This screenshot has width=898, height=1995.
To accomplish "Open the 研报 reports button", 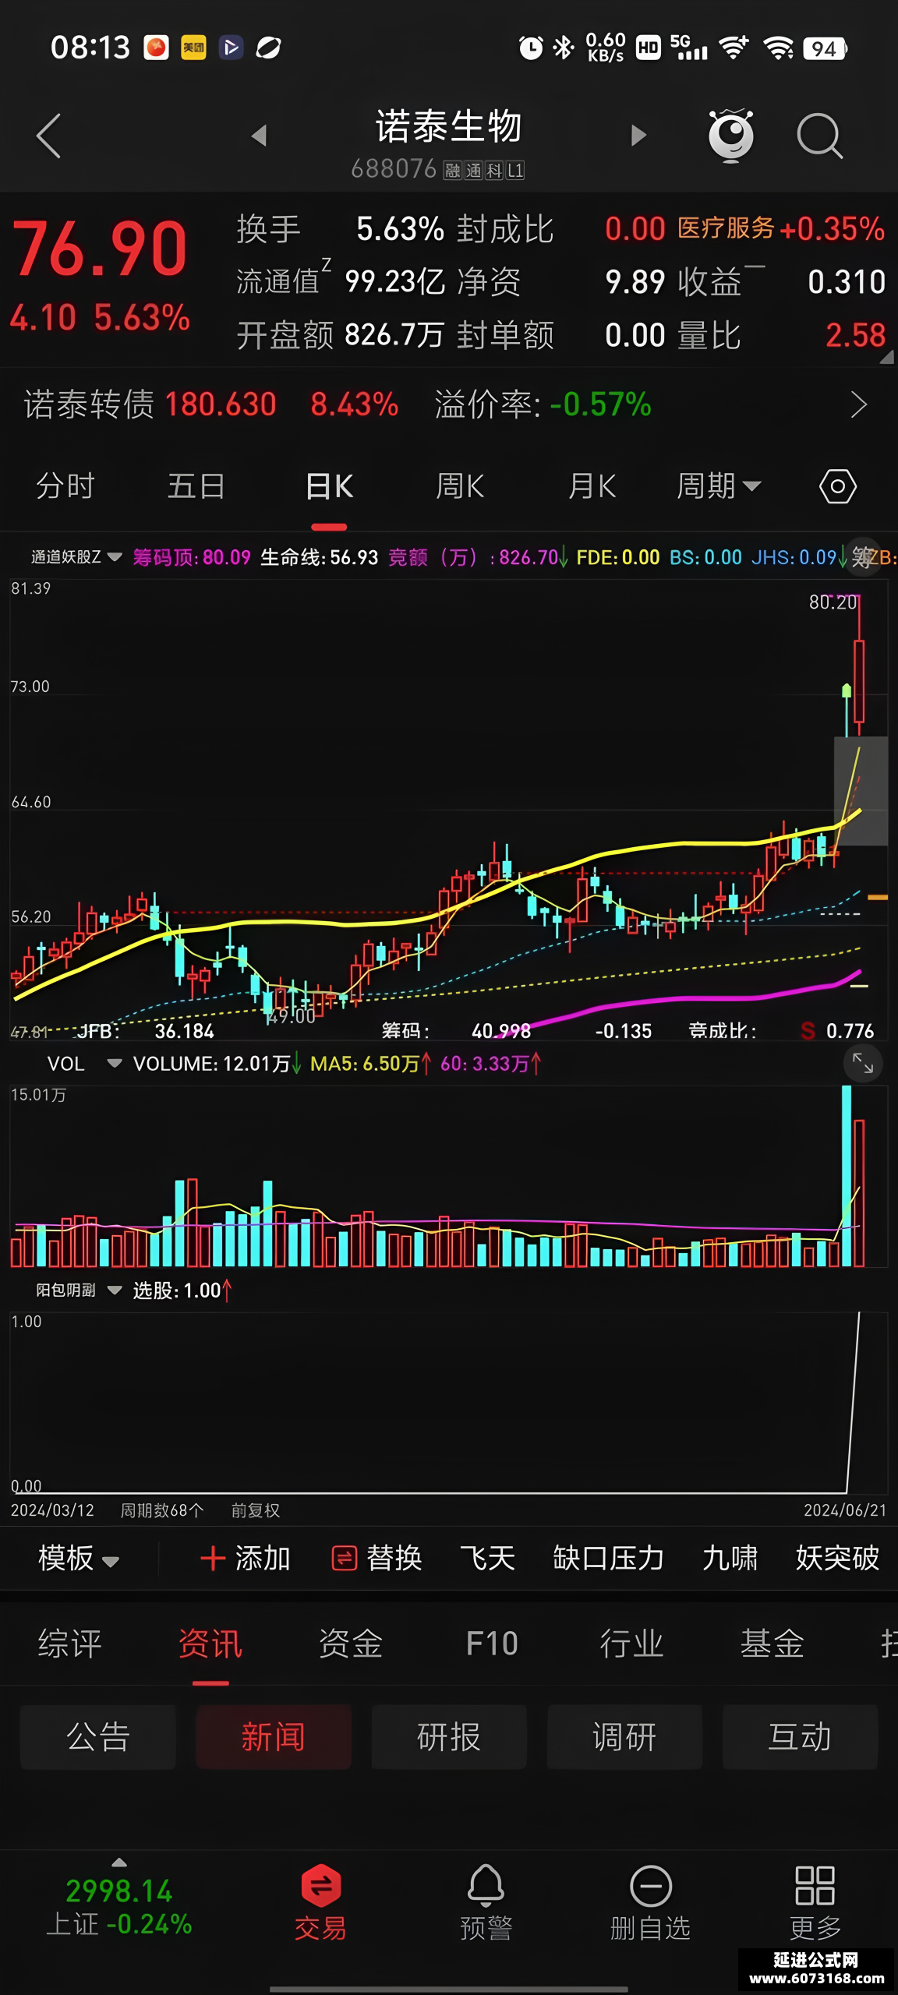I will (x=449, y=1736).
